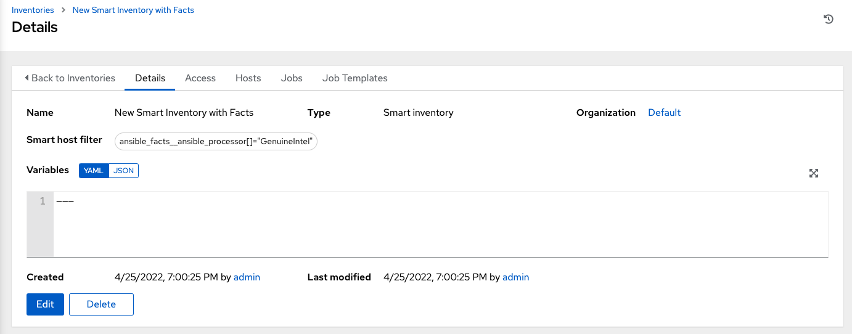Screen dimensions: 852x334
Task: Click the New Smart Inventory with Facts breadcrumb
Action: point(133,10)
